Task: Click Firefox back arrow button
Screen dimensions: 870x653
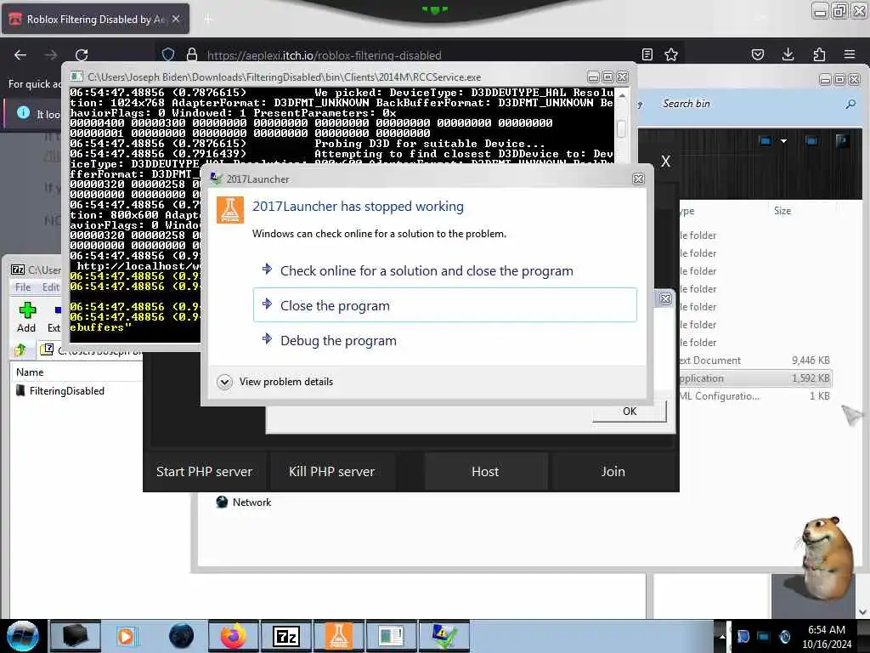Action: [x=20, y=54]
